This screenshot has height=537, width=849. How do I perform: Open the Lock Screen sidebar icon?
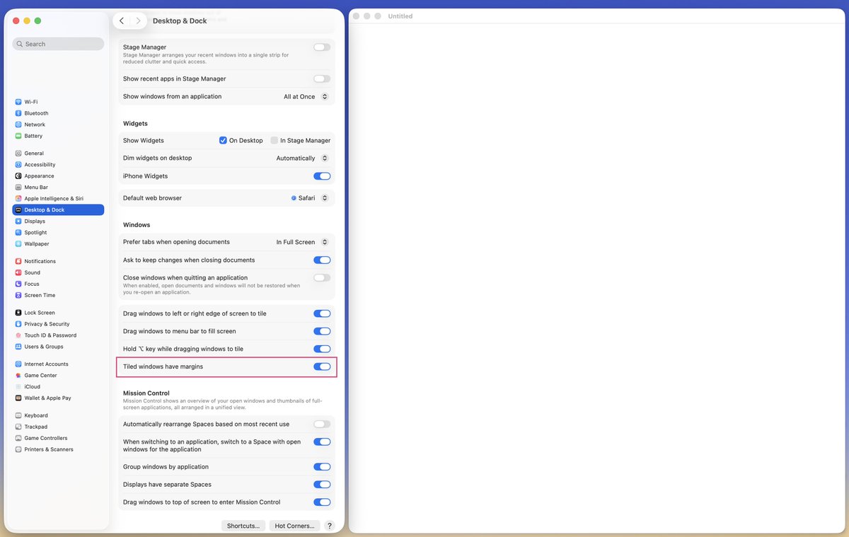click(x=18, y=313)
